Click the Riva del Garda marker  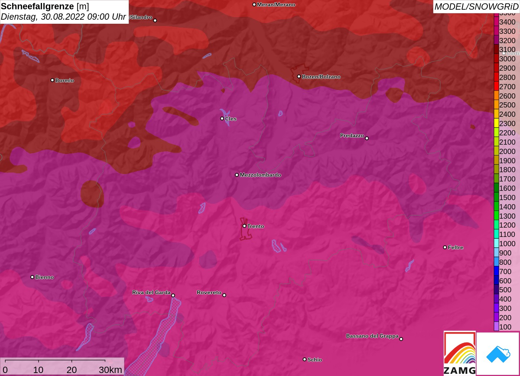[173, 295]
